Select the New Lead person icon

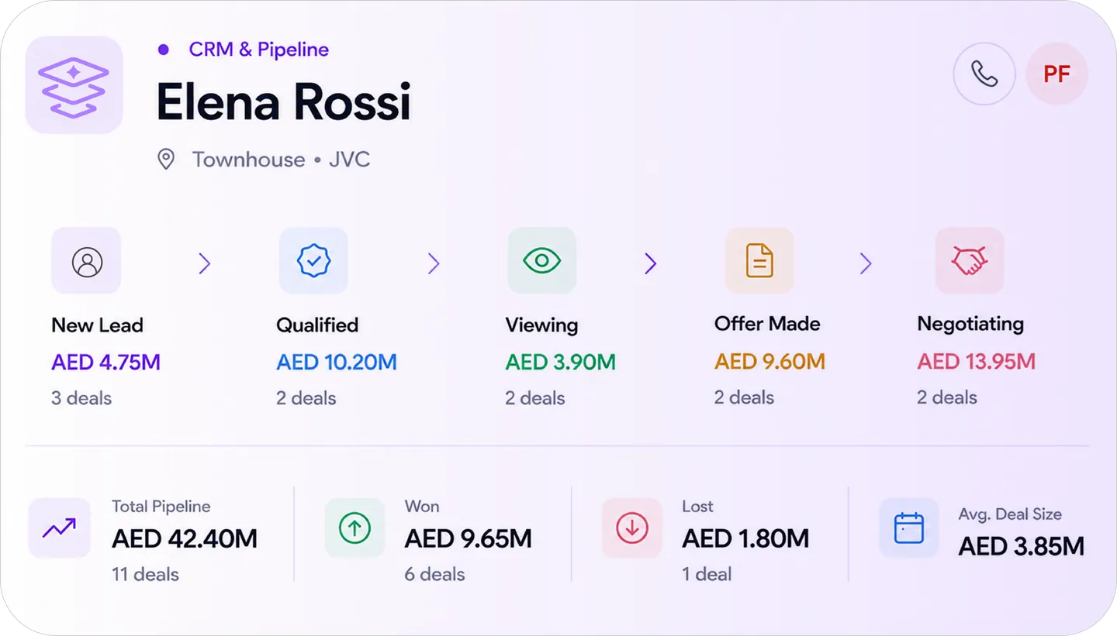(87, 261)
